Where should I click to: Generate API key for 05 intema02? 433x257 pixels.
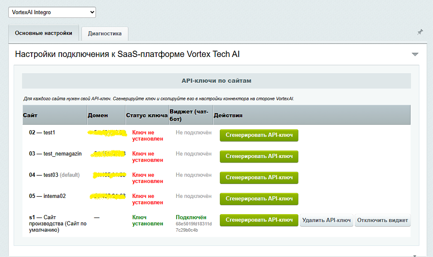click(x=259, y=199)
